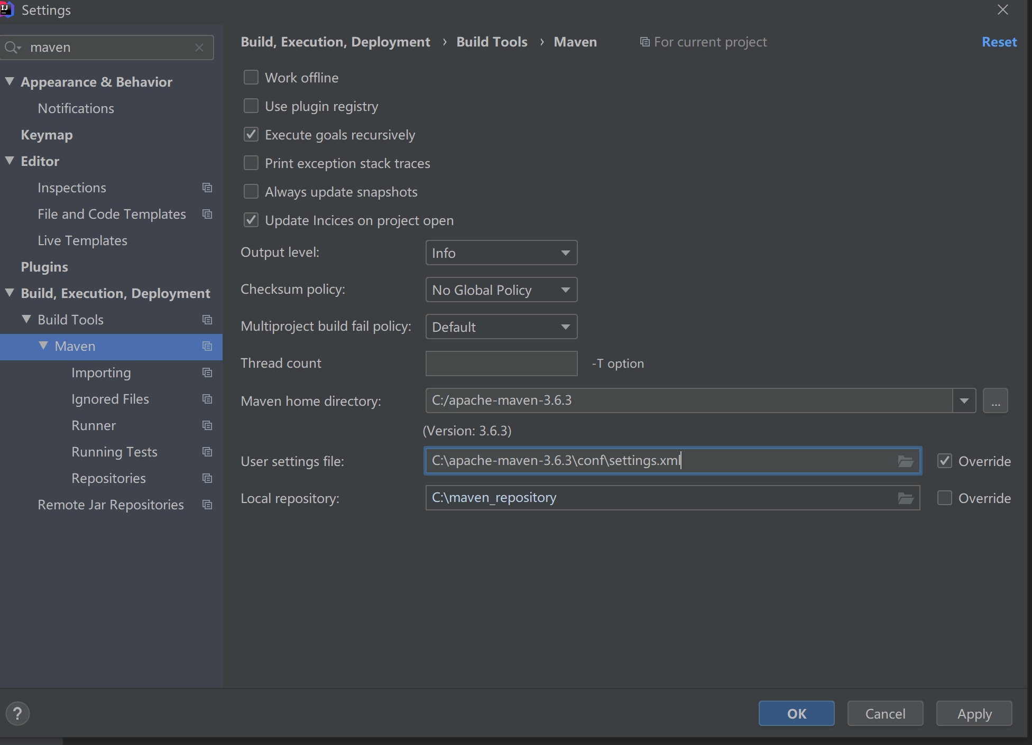1032x745 pixels.
Task: Open Importing under Maven
Action: (x=101, y=373)
